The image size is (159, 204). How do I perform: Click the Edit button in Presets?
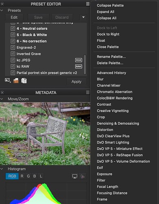[14, 17]
